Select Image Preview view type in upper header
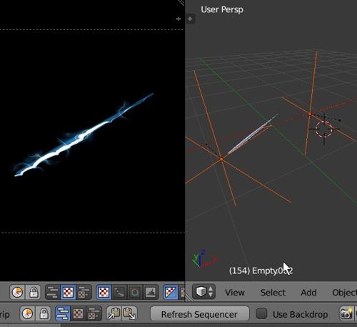 pos(68,292)
